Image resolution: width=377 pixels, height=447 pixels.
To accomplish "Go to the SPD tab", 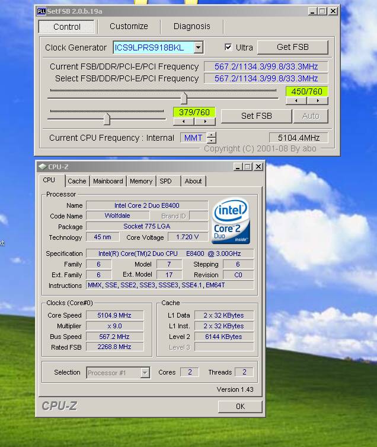I will [165, 181].
